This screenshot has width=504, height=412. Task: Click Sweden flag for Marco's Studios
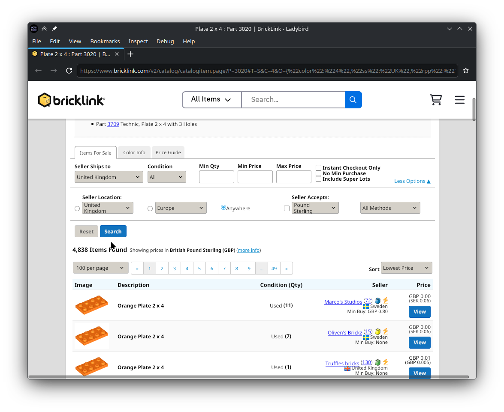366,307
